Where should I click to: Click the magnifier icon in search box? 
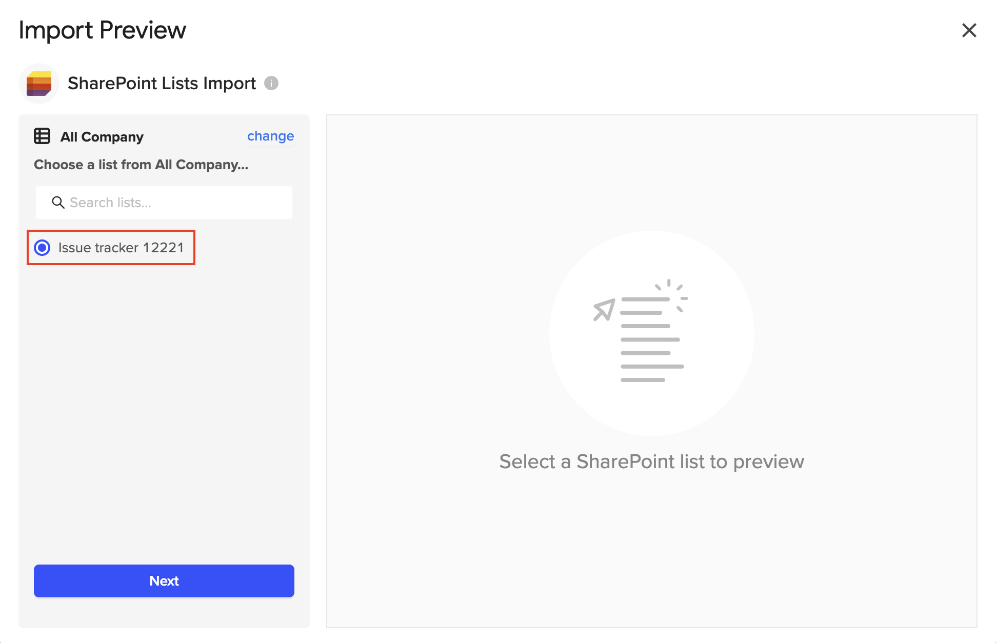coord(58,203)
